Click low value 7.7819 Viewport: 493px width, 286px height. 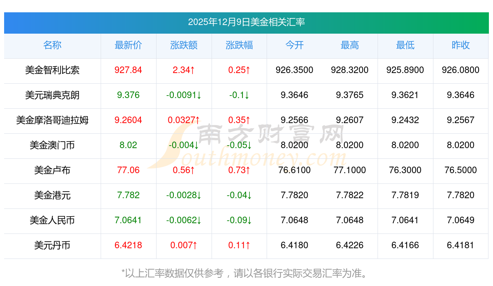405,195
